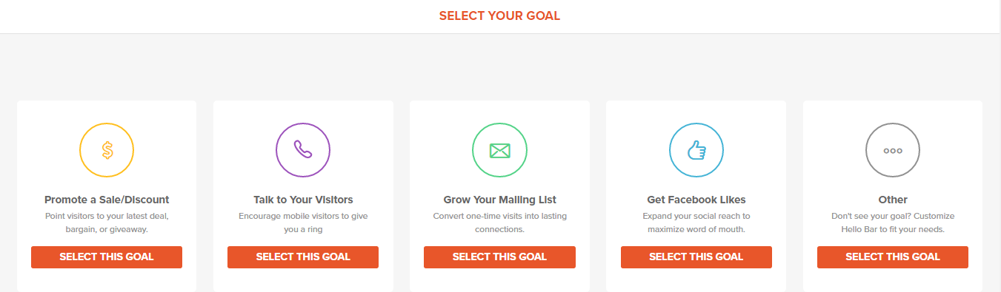Click the purple phone icon
Viewport: 1001px width, 292px height.
click(x=303, y=150)
